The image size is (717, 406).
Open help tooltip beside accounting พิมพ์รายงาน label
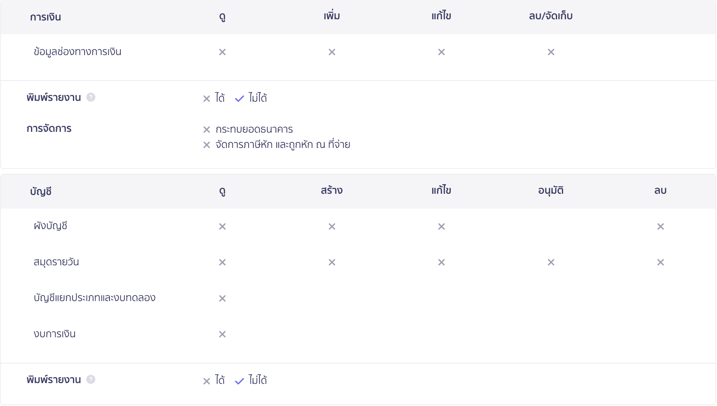pos(91,379)
